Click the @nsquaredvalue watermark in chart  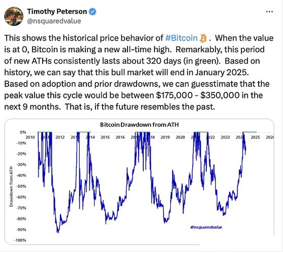click(206, 227)
